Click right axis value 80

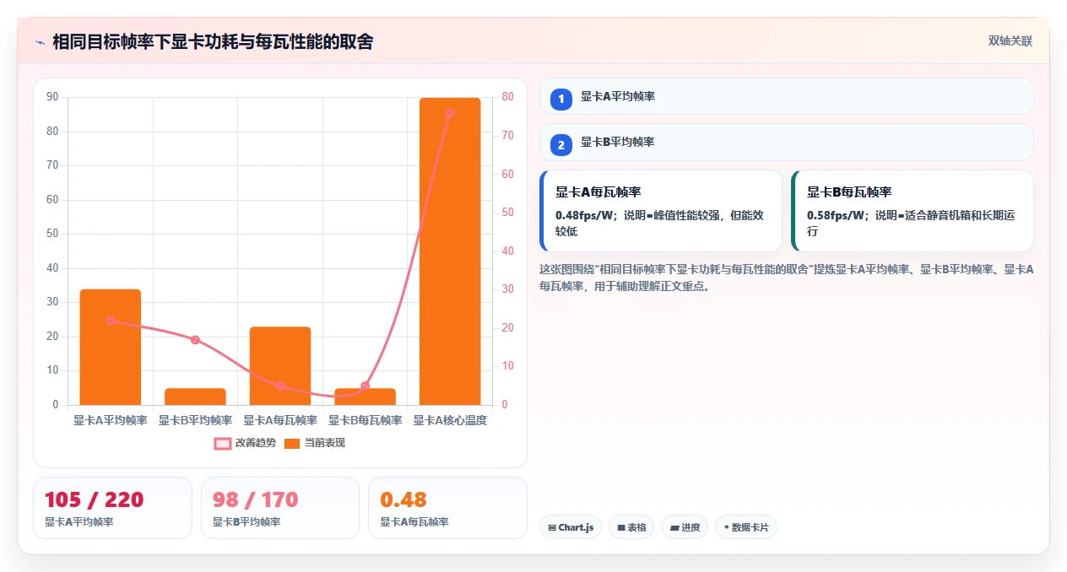point(508,97)
